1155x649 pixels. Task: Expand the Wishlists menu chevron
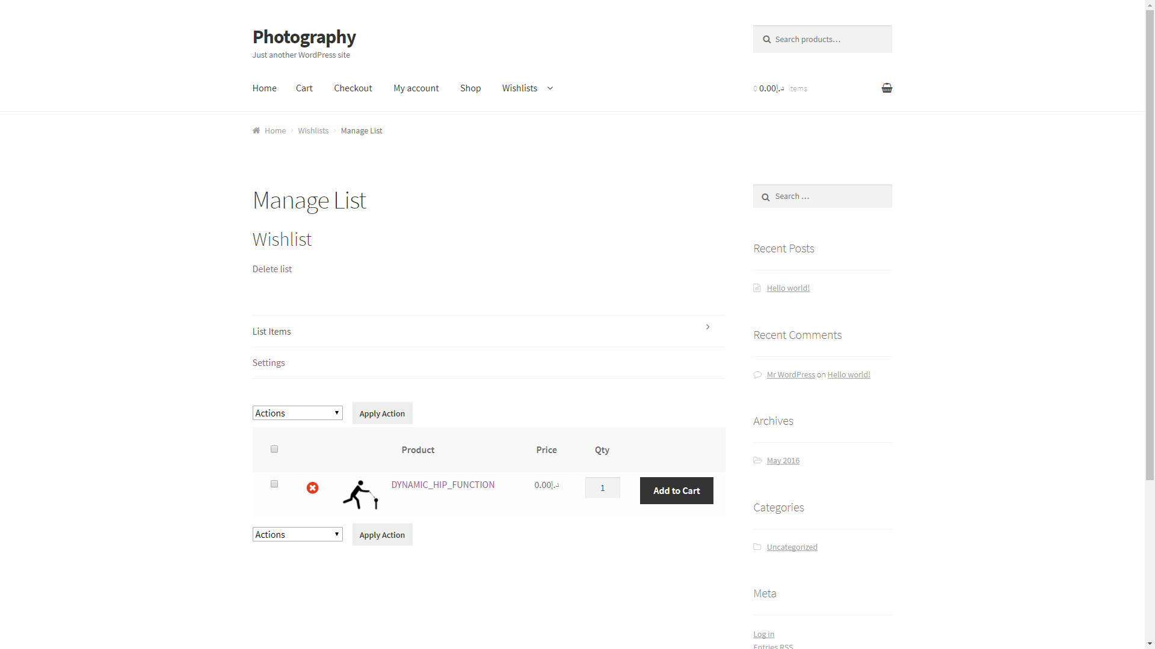(550, 88)
